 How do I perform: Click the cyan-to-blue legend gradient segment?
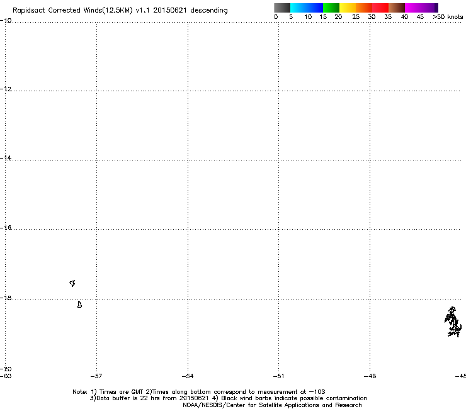point(307,8)
